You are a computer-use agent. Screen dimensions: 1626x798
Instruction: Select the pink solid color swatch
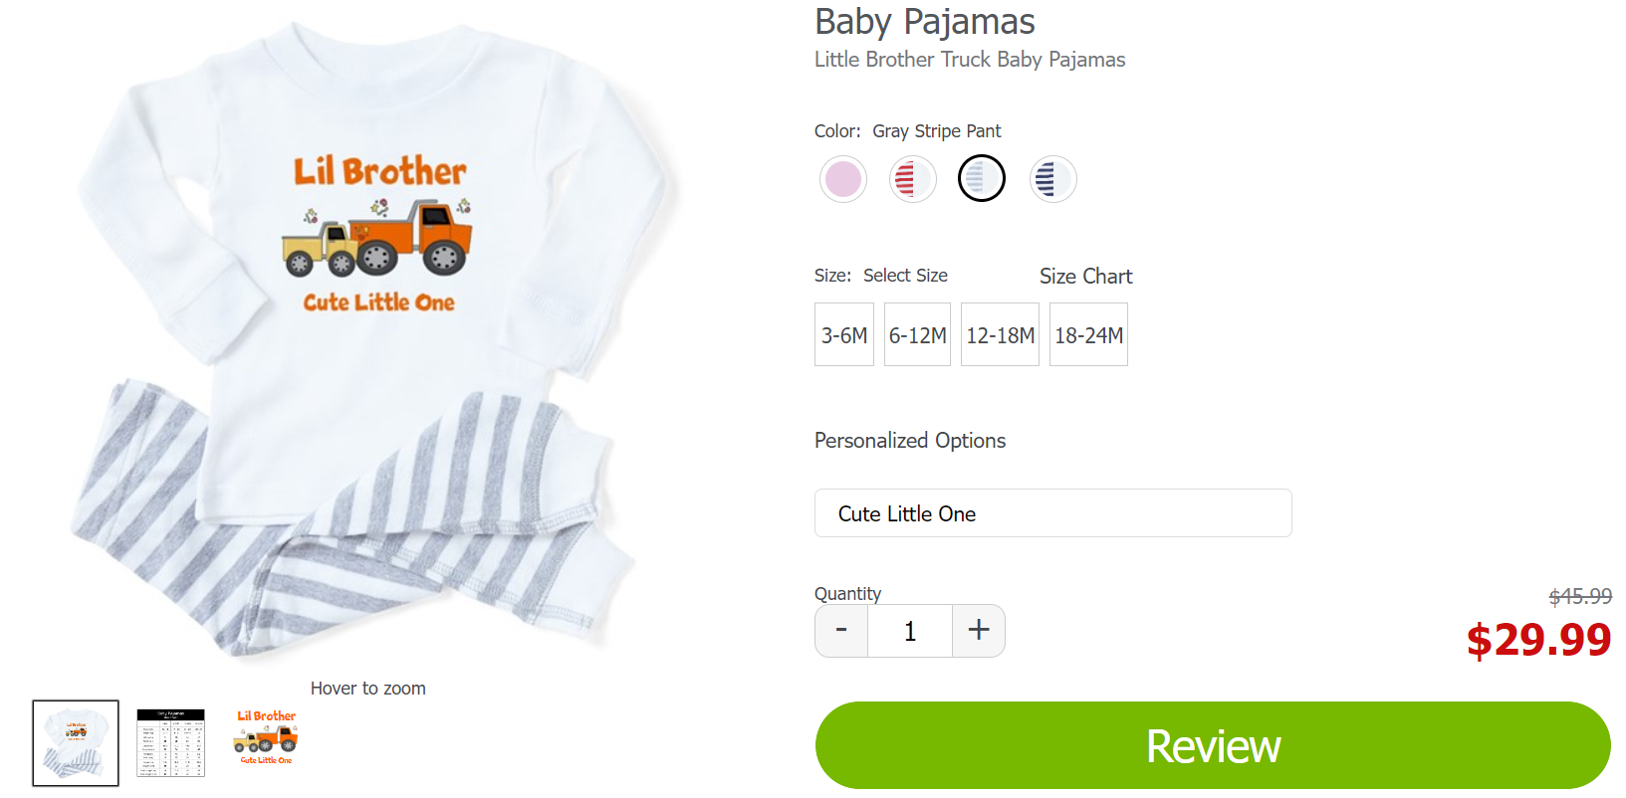pyautogui.click(x=843, y=179)
